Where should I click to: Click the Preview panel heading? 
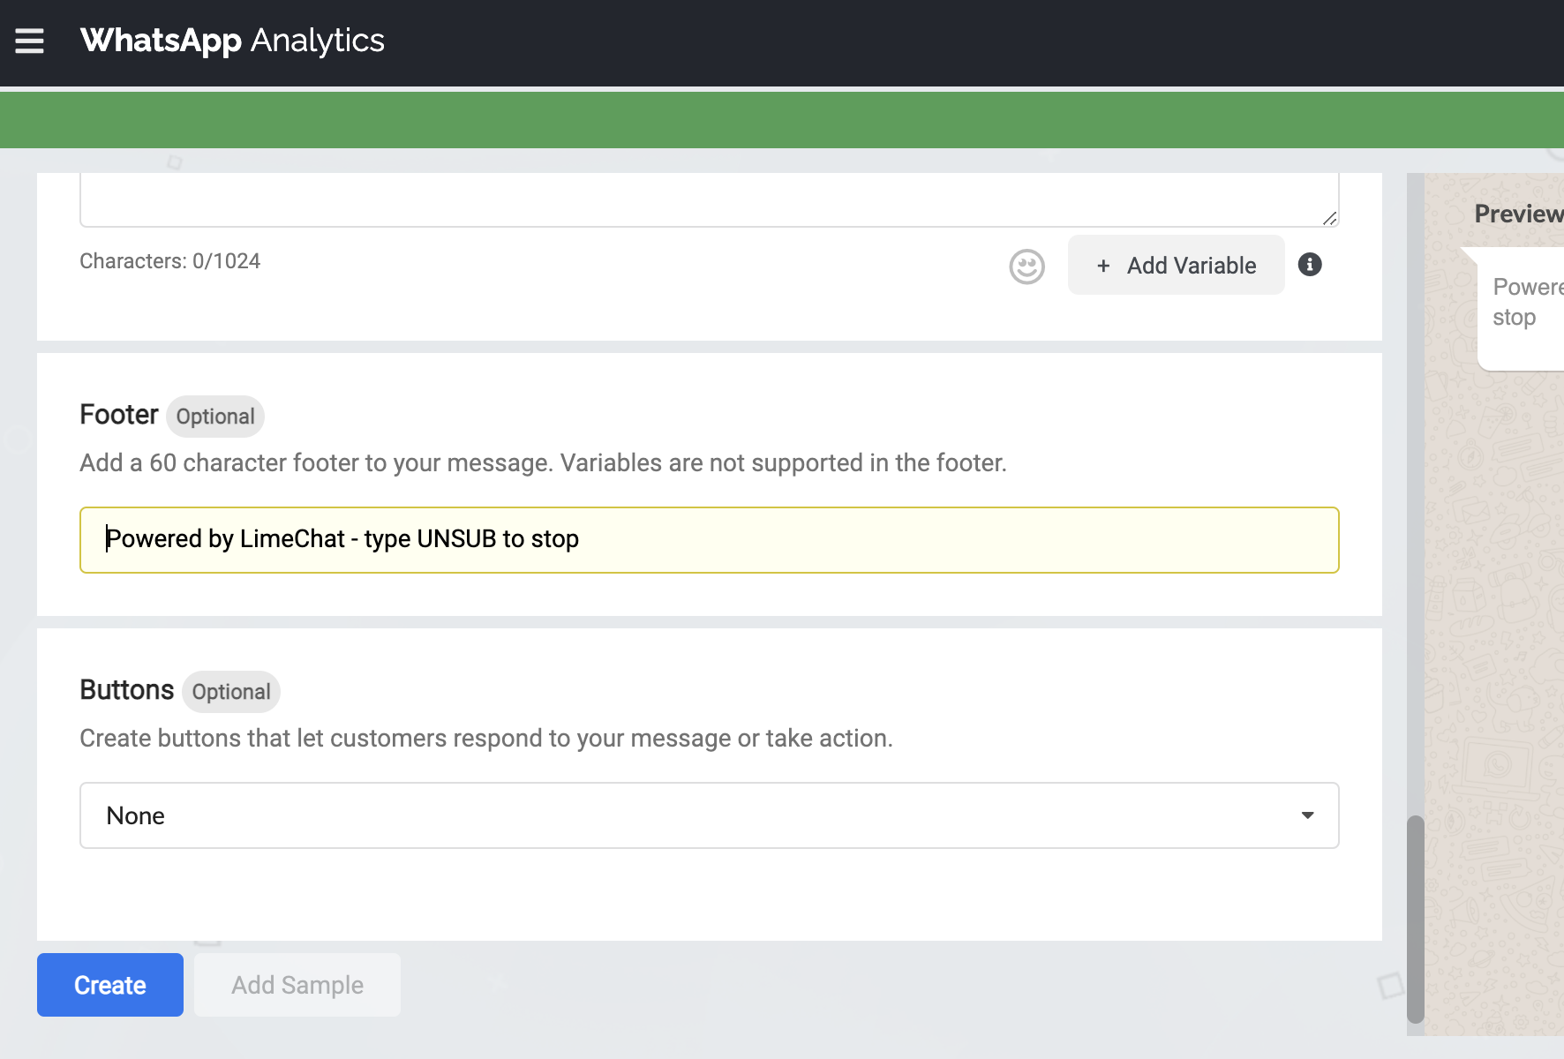[x=1519, y=214]
